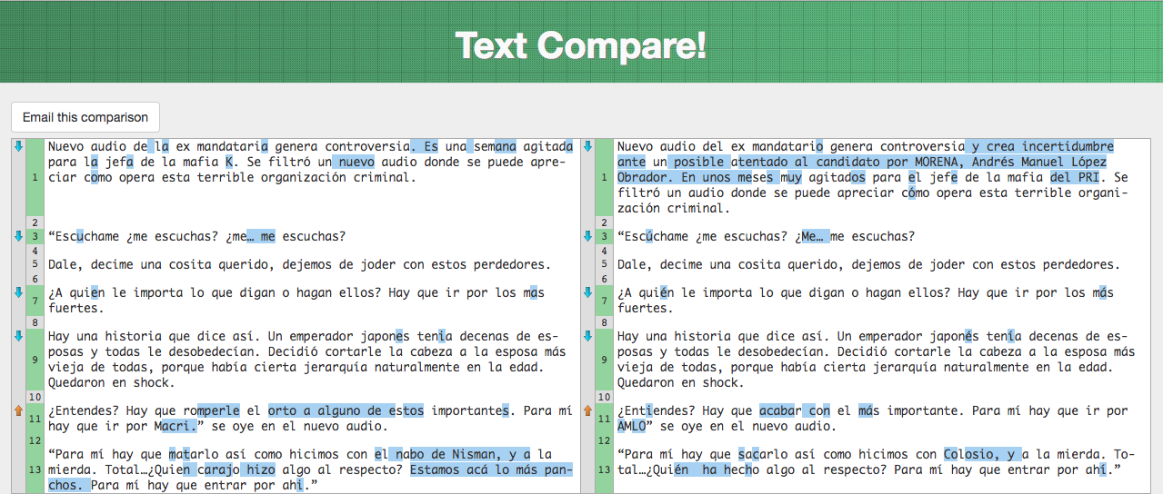Click line number 5 in the left pane
Screen dimensions: 1163x494
click(35, 264)
